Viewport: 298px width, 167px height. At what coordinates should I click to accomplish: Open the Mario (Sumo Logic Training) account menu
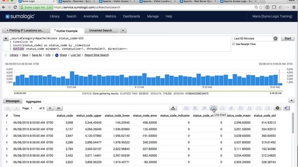[x=272, y=16]
